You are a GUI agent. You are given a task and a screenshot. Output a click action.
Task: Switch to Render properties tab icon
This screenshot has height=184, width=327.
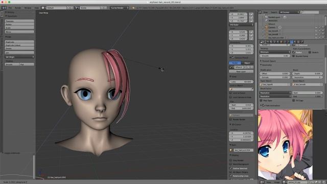pyautogui.click(x=268, y=42)
